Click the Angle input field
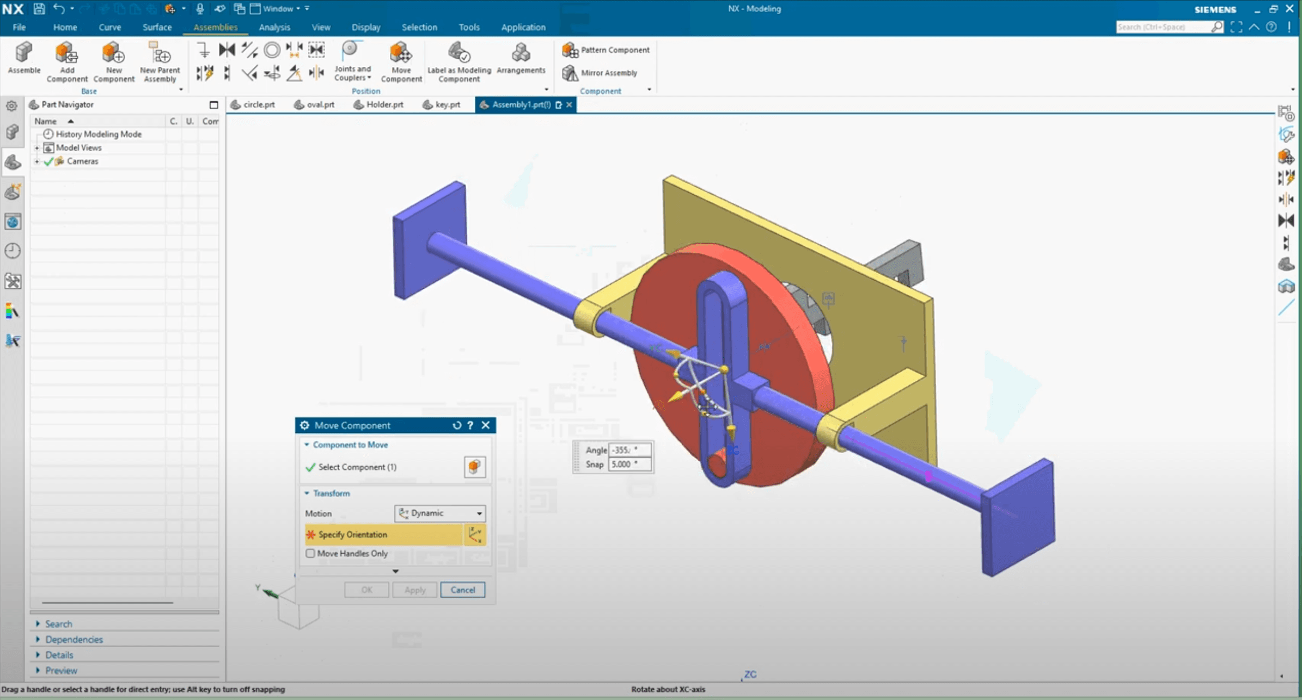1302x700 pixels. coord(629,450)
